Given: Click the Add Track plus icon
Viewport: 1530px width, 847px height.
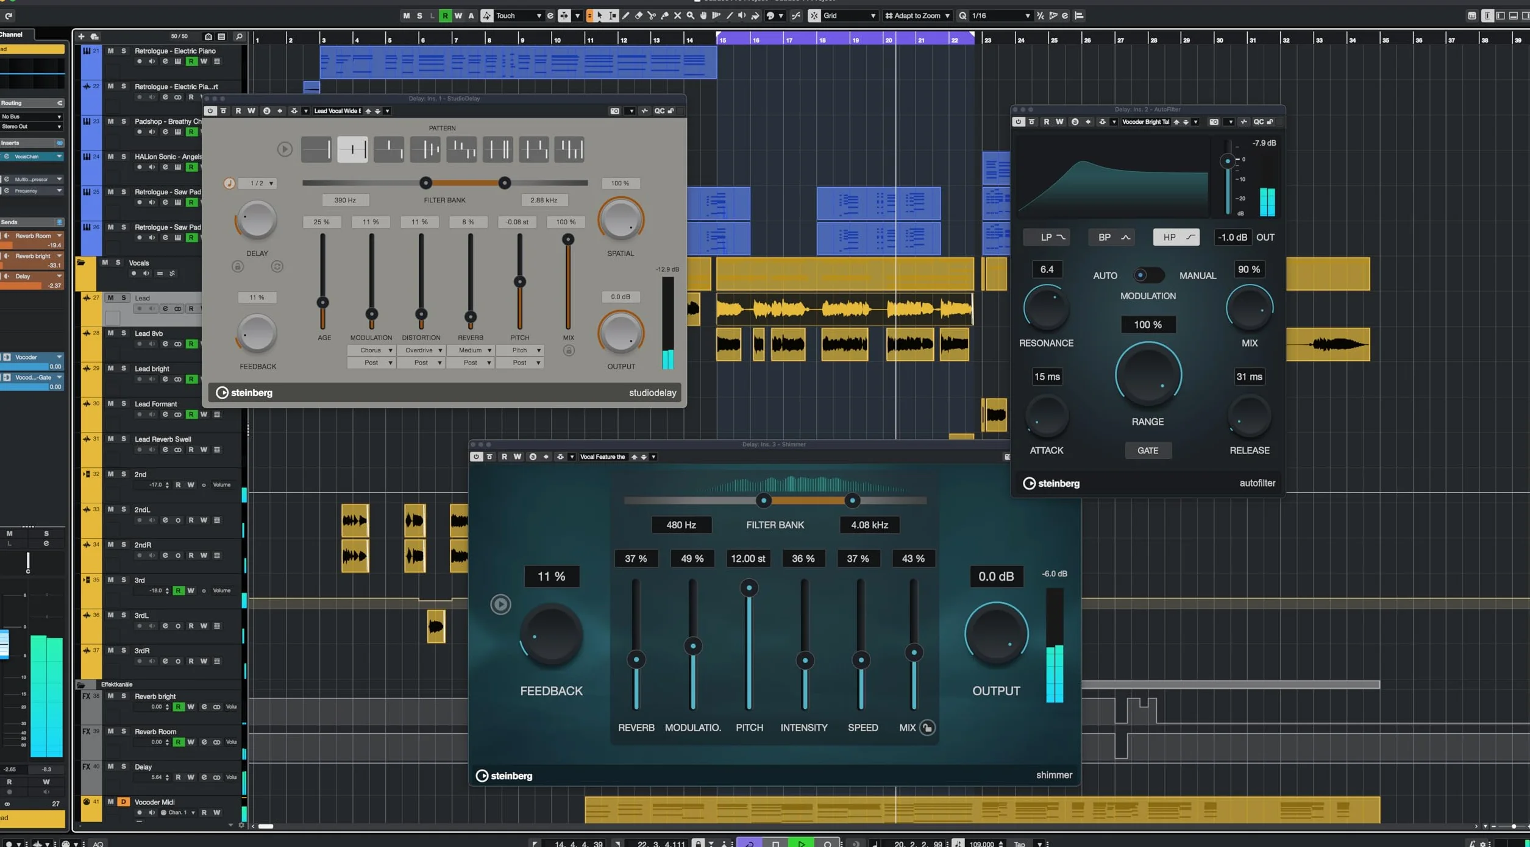Looking at the screenshot, I should [81, 37].
